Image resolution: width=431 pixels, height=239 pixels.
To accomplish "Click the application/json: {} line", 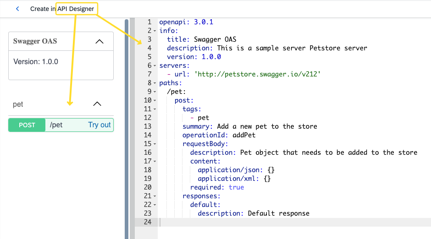I will click(236, 170).
